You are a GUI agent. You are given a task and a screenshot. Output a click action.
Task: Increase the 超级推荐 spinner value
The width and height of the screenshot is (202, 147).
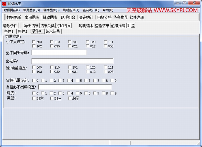(133, 24)
